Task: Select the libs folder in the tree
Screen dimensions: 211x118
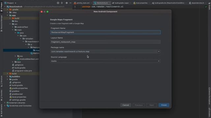Action: point(15,21)
